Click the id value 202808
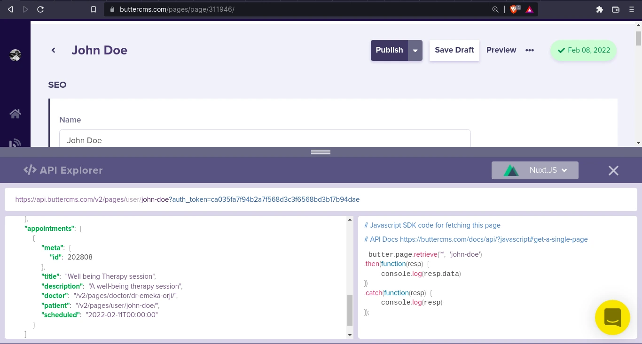Image resolution: width=642 pixels, height=344 pixels. point(80,257)
